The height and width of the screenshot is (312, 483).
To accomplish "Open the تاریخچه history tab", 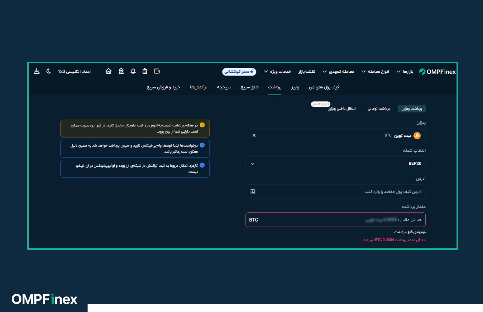I will click(224, 87).
